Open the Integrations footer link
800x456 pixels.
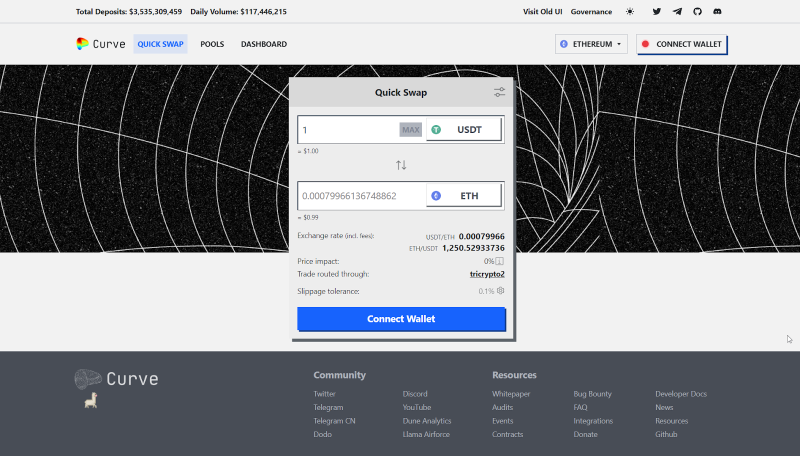(x=593, y=421)
